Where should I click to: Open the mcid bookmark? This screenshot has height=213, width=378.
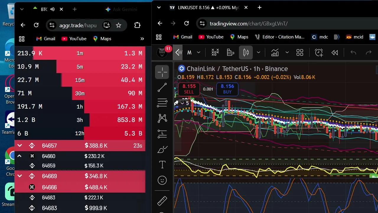(x=354, y=37)
